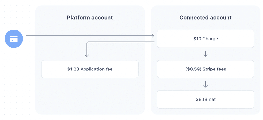Image resolution: width=263 pixels, height=120 pixels.
Task: Click arrowhead pointing down to Application fee
Action: point(87,55)
